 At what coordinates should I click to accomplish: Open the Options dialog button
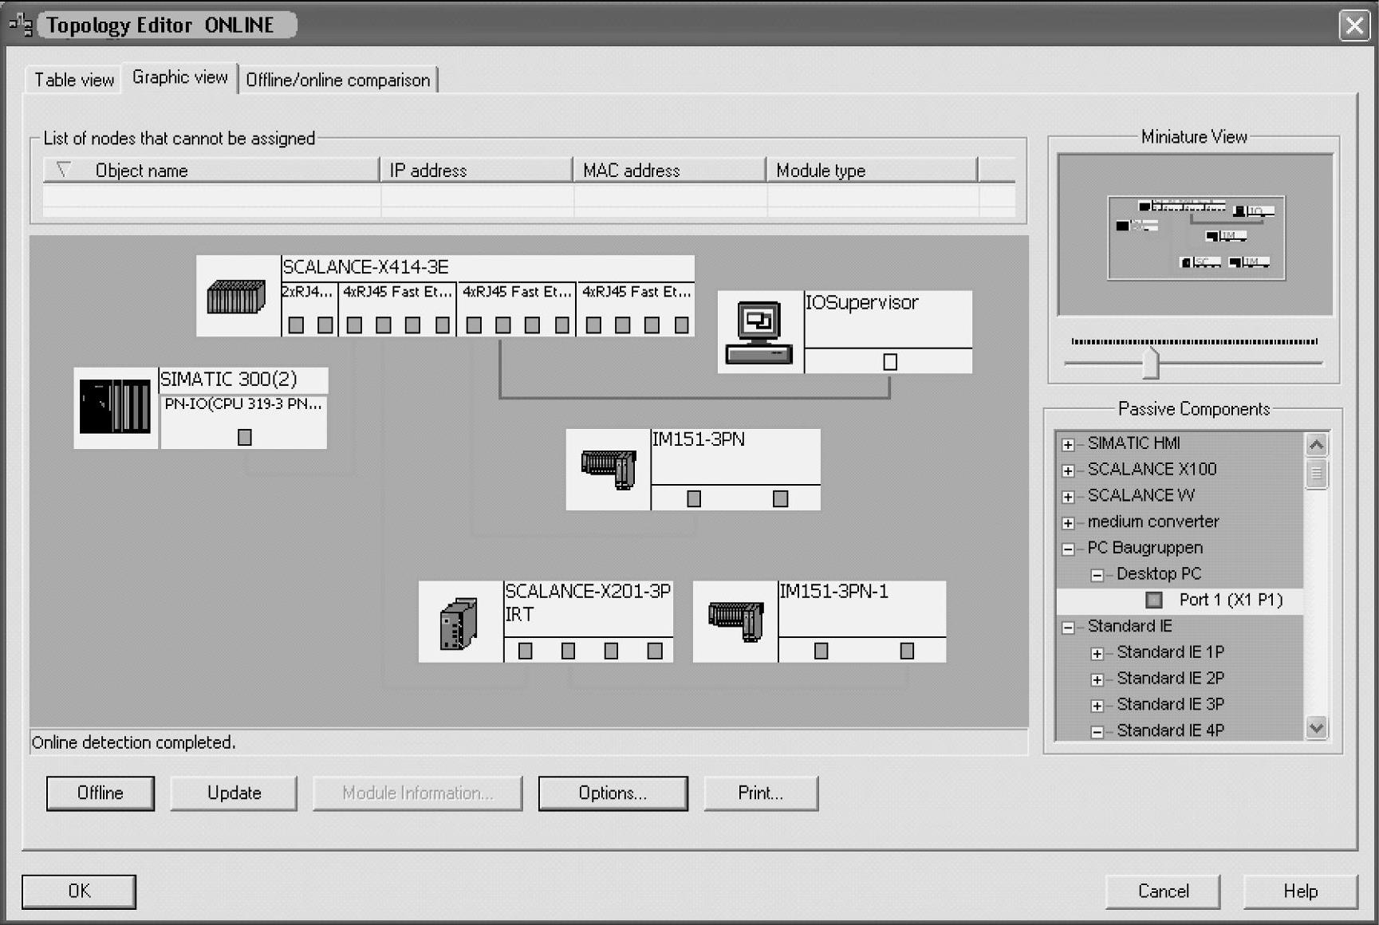pos(613,793)
